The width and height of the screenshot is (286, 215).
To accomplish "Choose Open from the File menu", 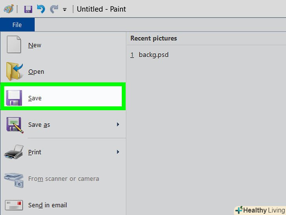I will [36, 72].
